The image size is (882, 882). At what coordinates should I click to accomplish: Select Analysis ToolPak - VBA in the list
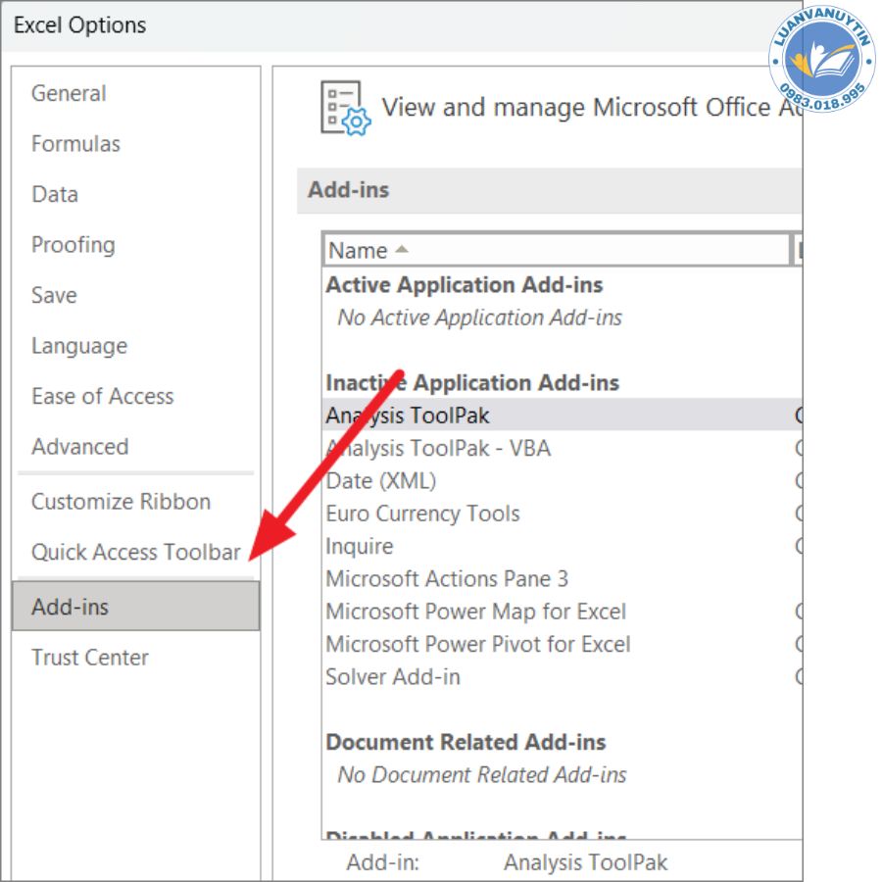438,448
